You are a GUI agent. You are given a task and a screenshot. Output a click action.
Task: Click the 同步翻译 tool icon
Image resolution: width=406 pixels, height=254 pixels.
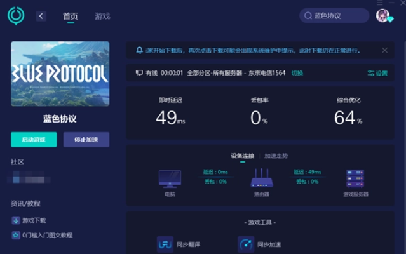(x=165, y=244)
